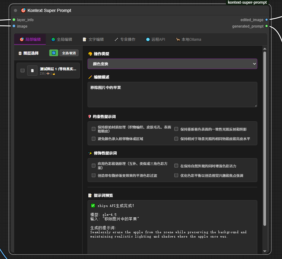Screen dimensions: 282x259
Task: Check 避免颜色渗入相邻物体或区域
Action: [94, 139]
